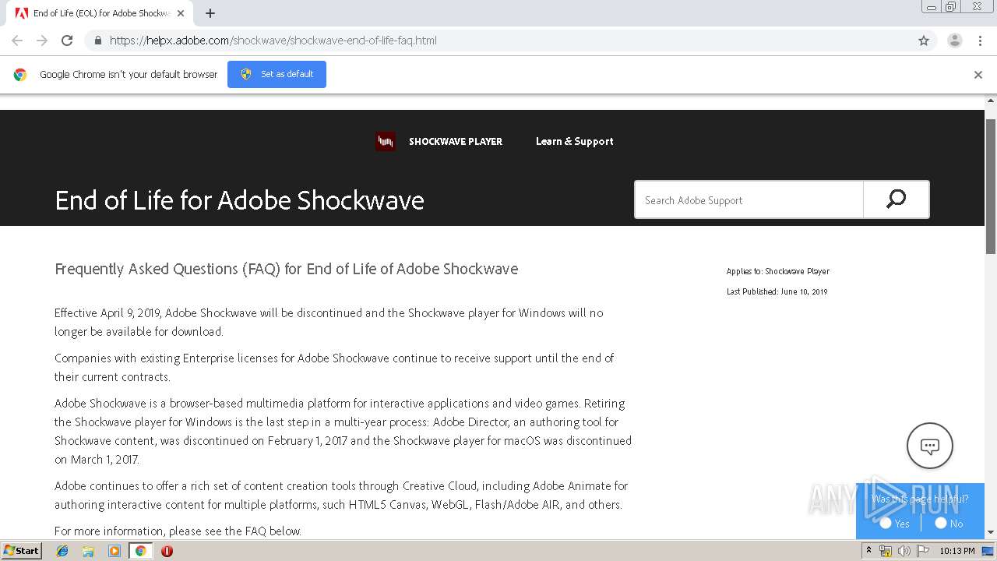The width and height of the screenshot is (997, 561).
Task: Open Chrome three-dot menu
Action: coord(980,41)
